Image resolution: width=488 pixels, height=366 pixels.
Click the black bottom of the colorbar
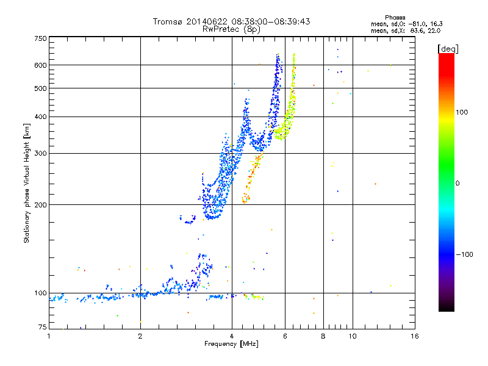click(x=447, y=307)
